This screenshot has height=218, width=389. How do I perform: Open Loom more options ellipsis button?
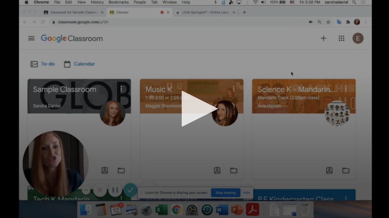coord(86,190)
